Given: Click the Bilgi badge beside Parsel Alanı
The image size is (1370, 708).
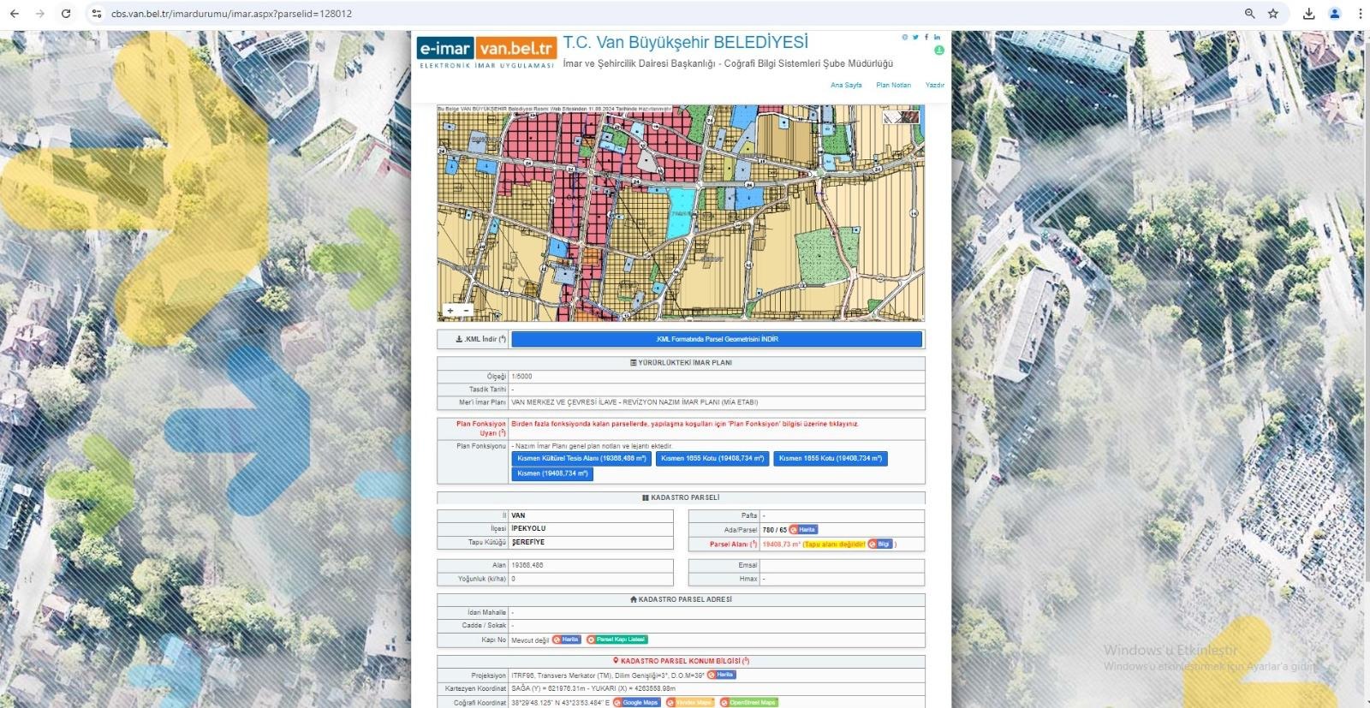Looking at the screenshot, I should [x=879, y=544].
